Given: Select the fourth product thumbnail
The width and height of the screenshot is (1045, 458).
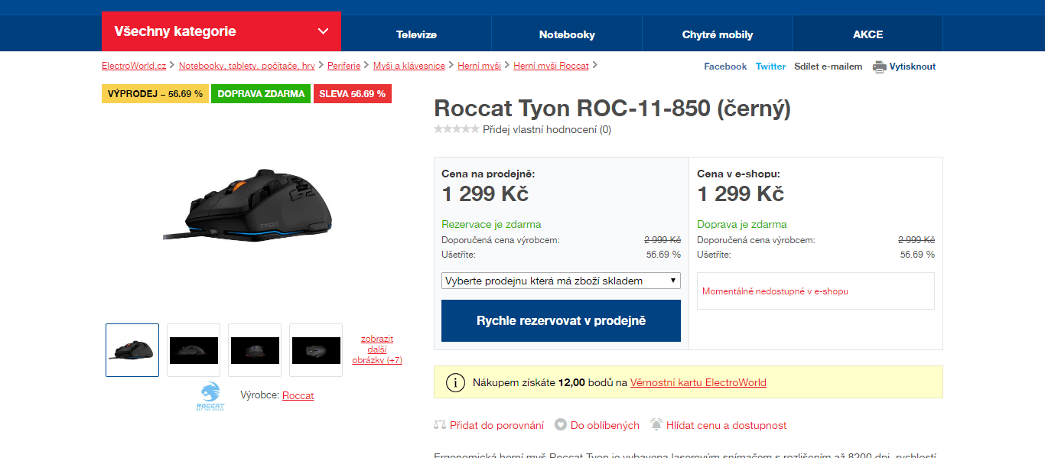Looking at the screenshot, I should (x=316, y=350).
